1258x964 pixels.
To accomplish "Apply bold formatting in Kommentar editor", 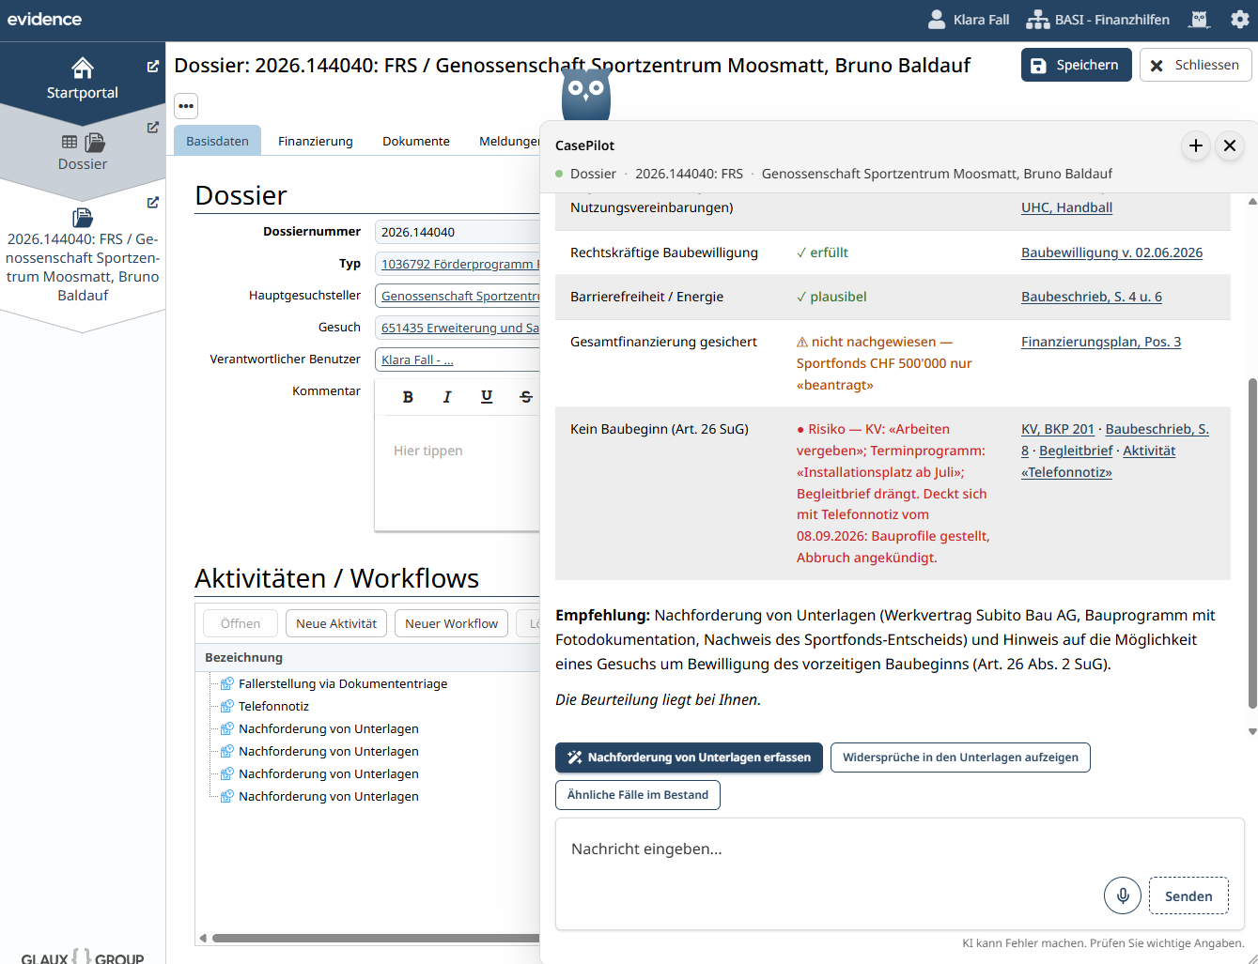I will pyautogui.click(x=408, y=397).
